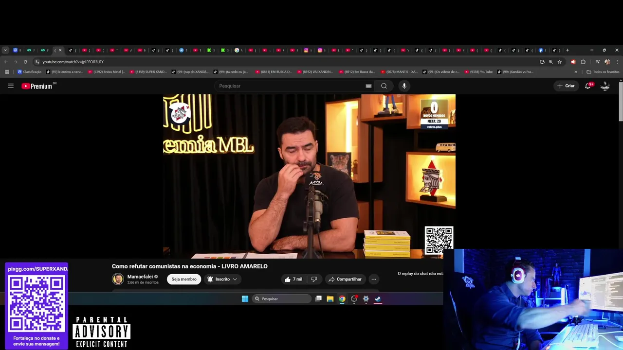Screen dimensions: 623x350
Task: Open the Mamaefalei channel name link
Action: 140,277
